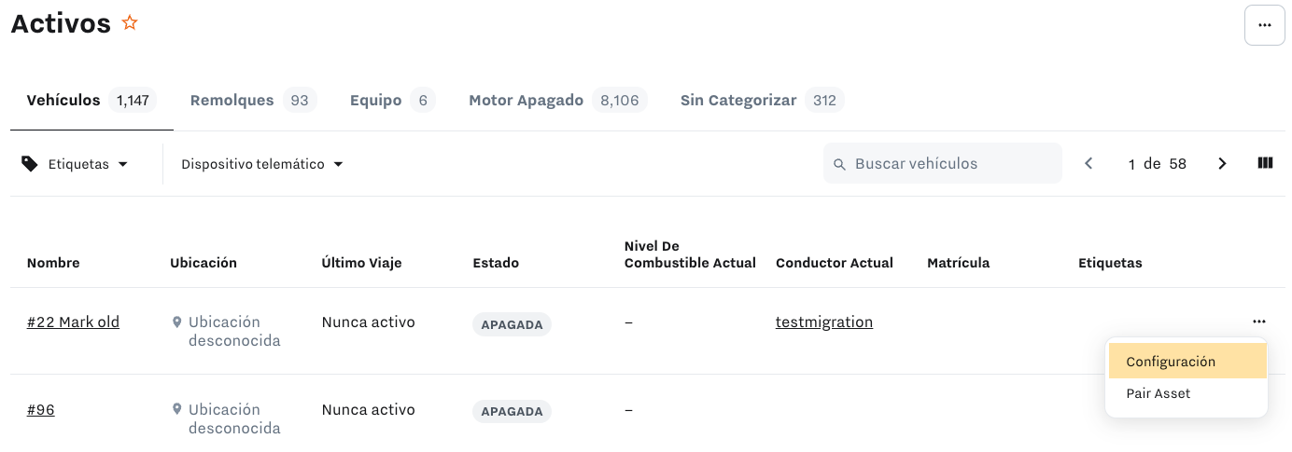Click the favorite star next to Activos

130,23
